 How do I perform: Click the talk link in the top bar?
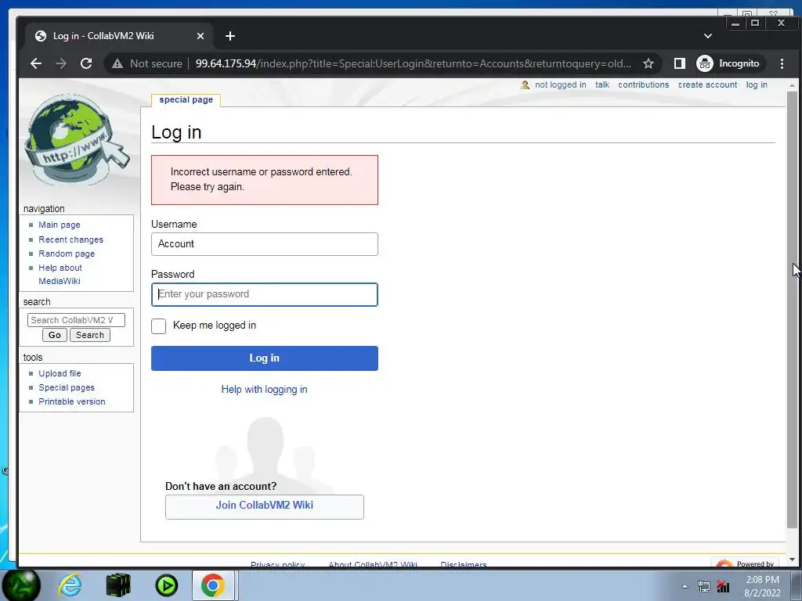tap(602, 85)
